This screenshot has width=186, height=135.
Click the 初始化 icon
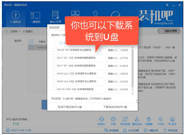pyautogui.click(x=101, y=121)
